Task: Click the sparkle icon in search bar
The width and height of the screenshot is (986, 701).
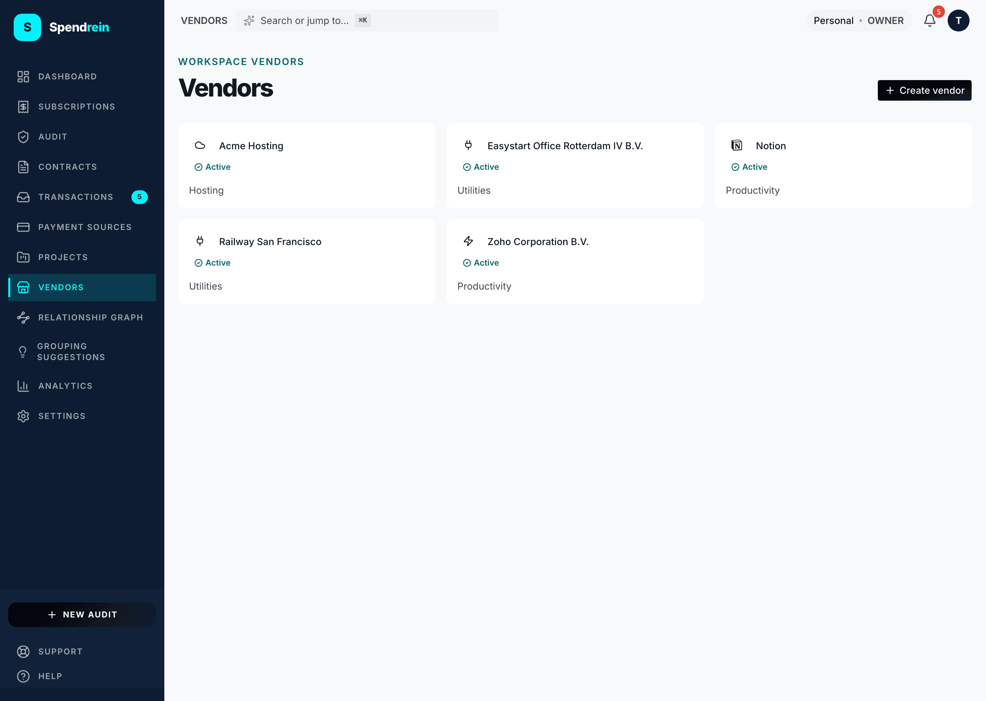Action: (x=249, y=21)
